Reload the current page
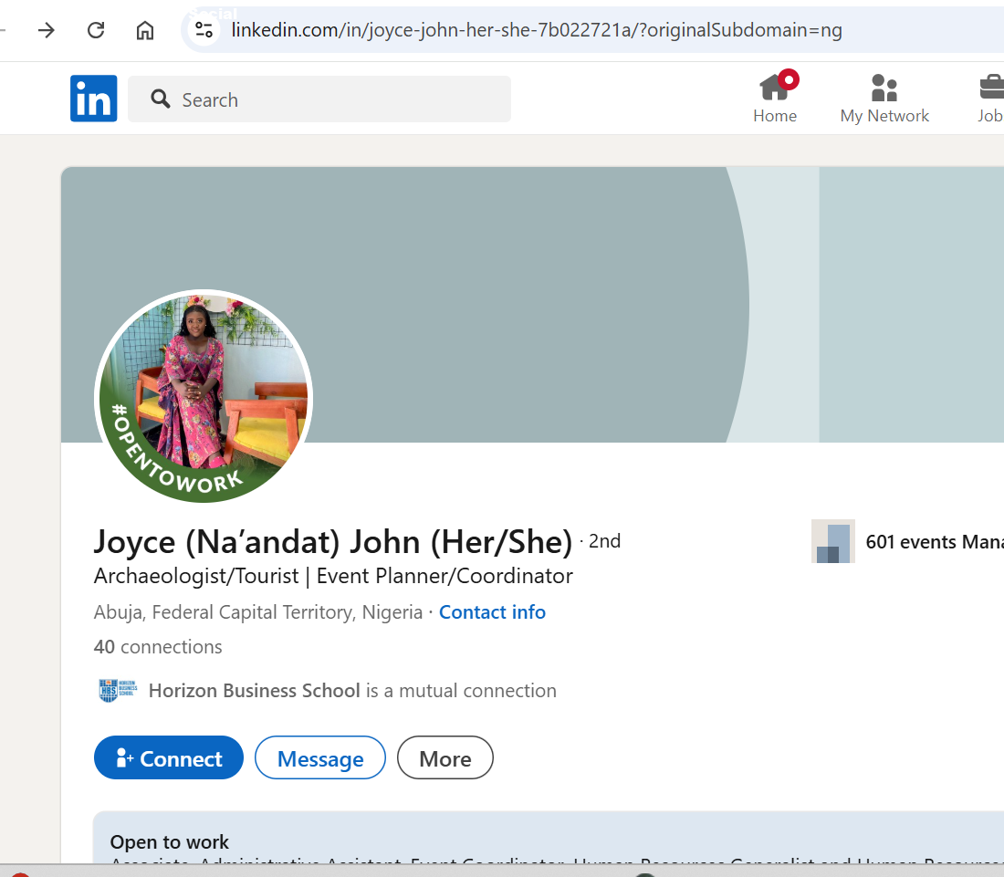Viewport: 1004px width, 877px height. 96,30
